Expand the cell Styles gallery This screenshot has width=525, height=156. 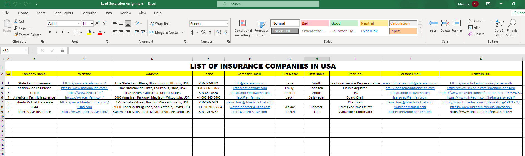(x=420, y=33)
